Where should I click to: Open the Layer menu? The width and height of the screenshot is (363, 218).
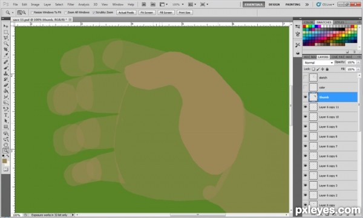[x=47, y=4]
